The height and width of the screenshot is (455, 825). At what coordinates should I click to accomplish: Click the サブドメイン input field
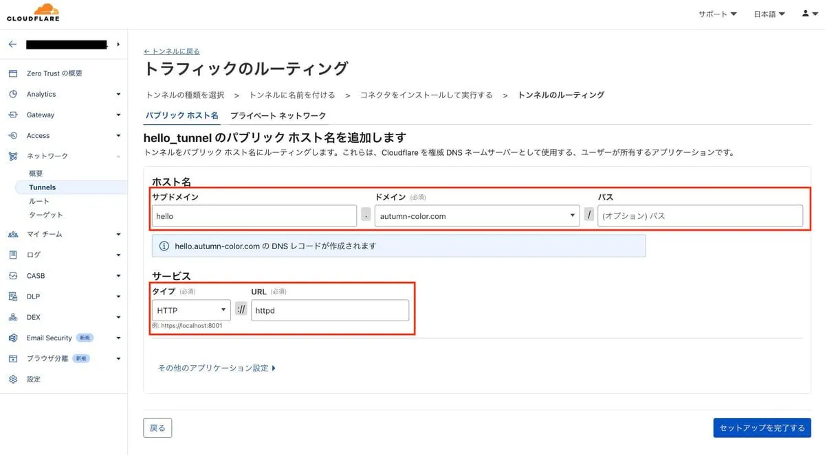pyautogui.click(x=254, y=215)
